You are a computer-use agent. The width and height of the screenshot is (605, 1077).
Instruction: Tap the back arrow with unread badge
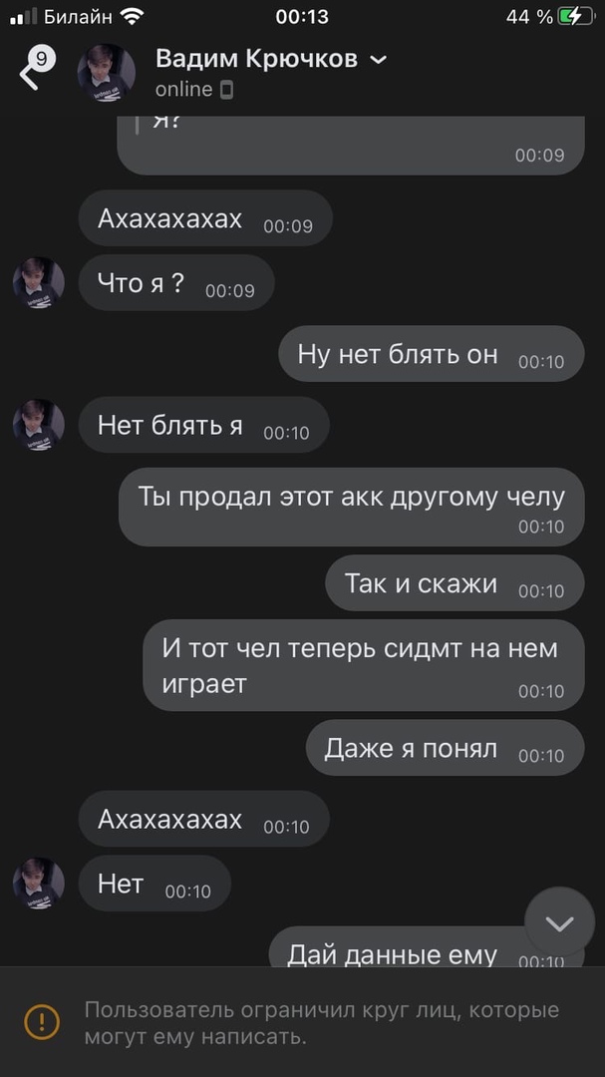[x=34, y=69]
